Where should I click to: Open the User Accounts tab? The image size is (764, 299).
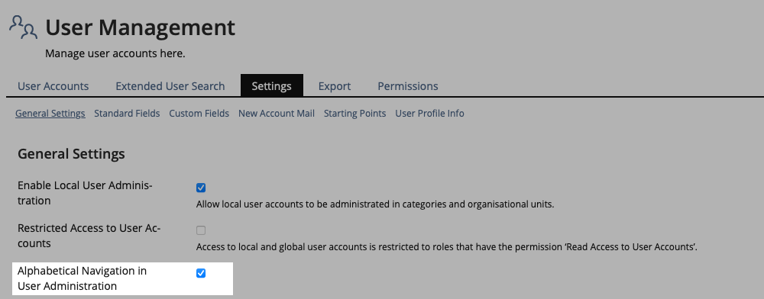click(53, 86)
